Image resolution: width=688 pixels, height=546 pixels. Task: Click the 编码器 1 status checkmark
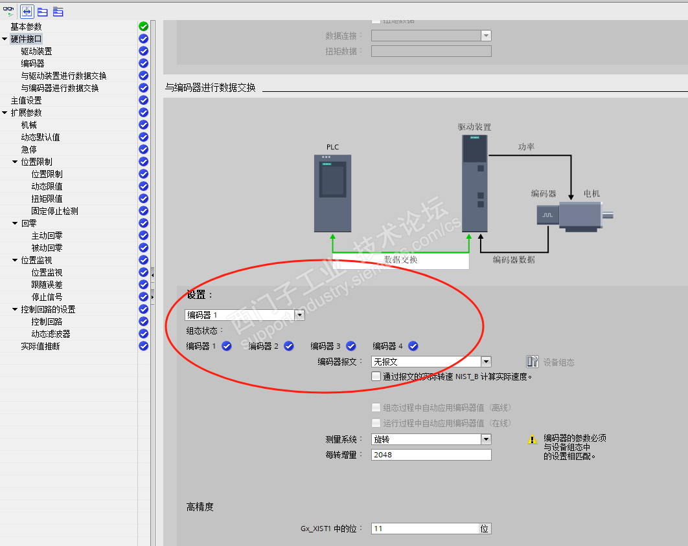click(x=226, y=346)
